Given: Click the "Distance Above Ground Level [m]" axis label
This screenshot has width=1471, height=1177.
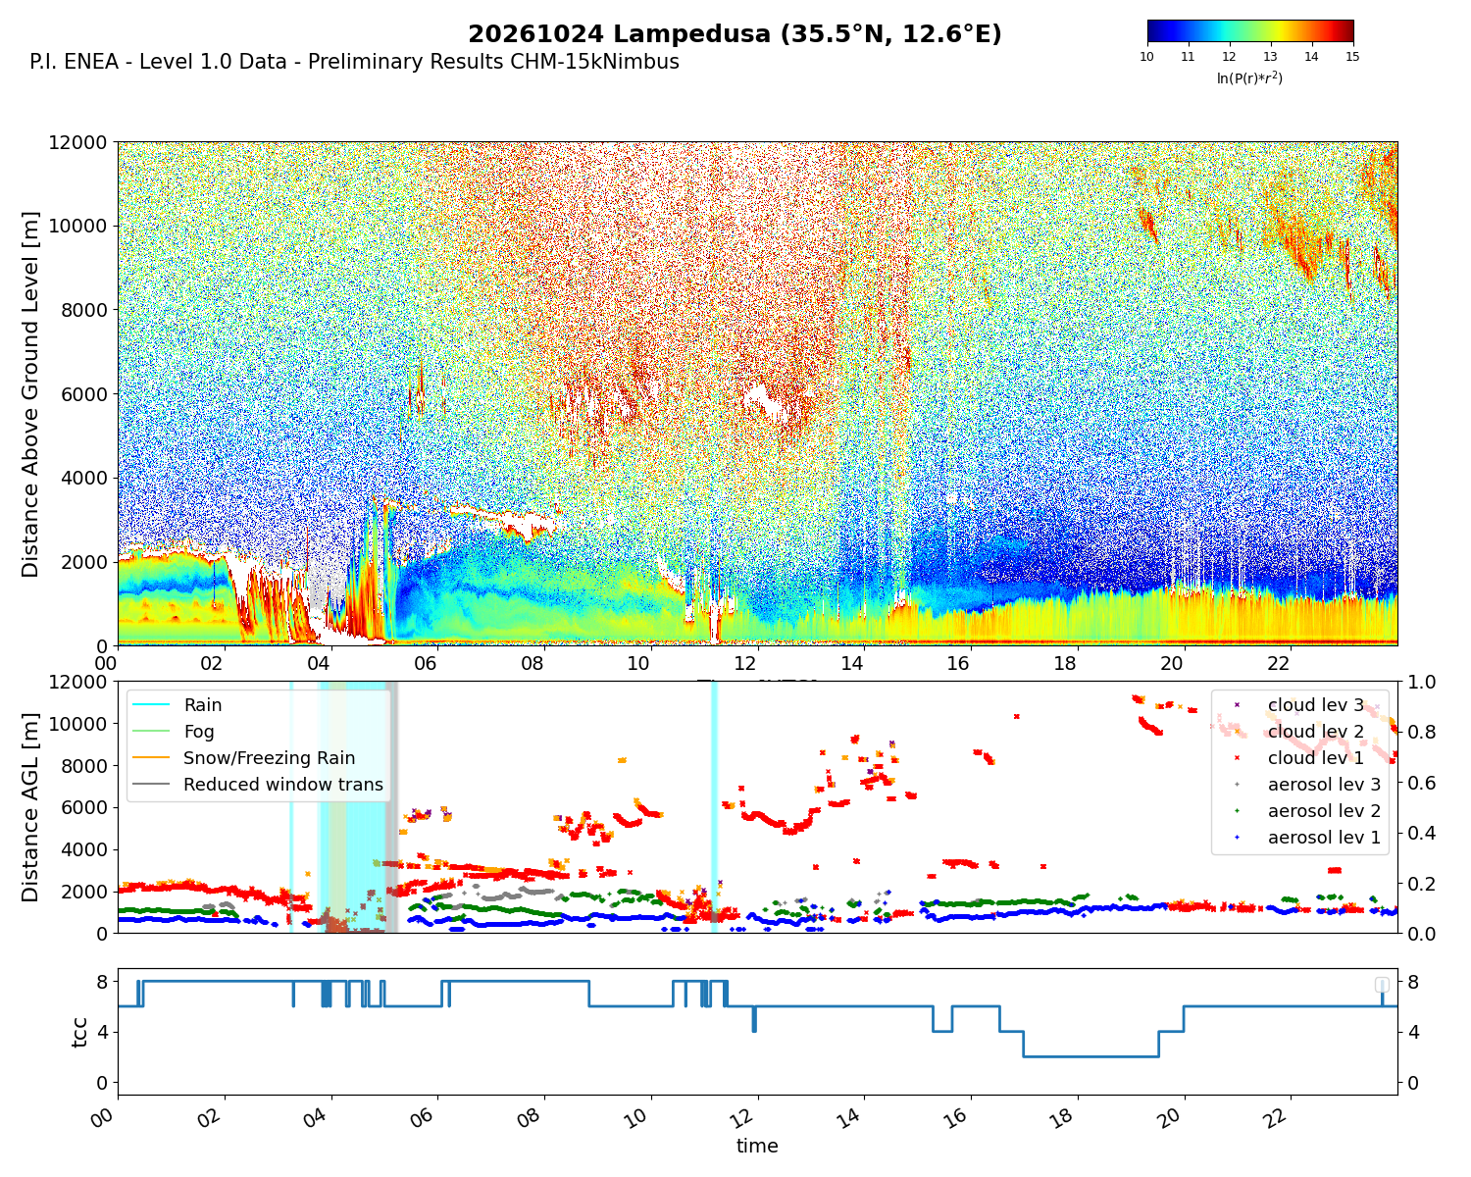Looking at the screenshot, I should coord(31,394).
